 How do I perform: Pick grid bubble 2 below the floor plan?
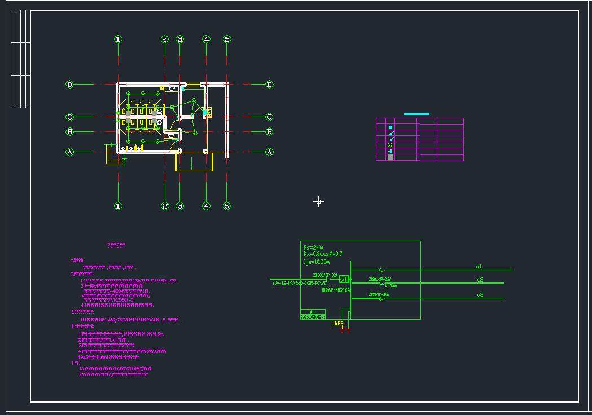coord(165,206)
